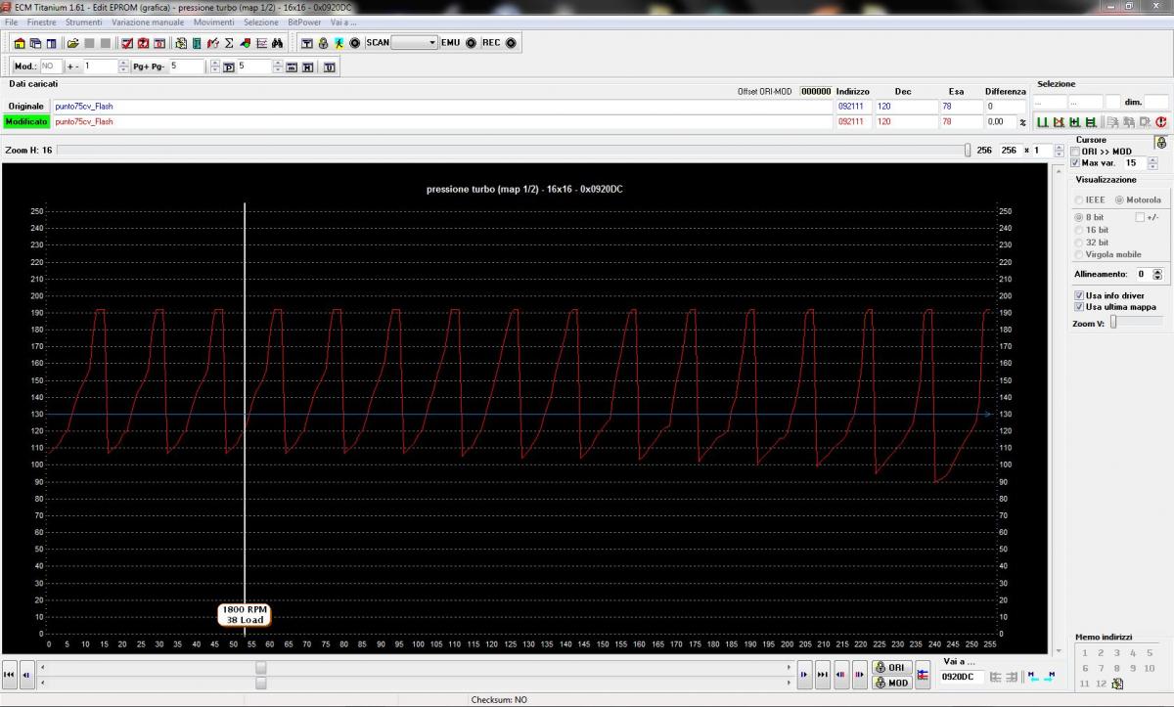Viewport: 1174px width, 707px height.
Task: Open the Movimenti menu
Action: point(213,22)
